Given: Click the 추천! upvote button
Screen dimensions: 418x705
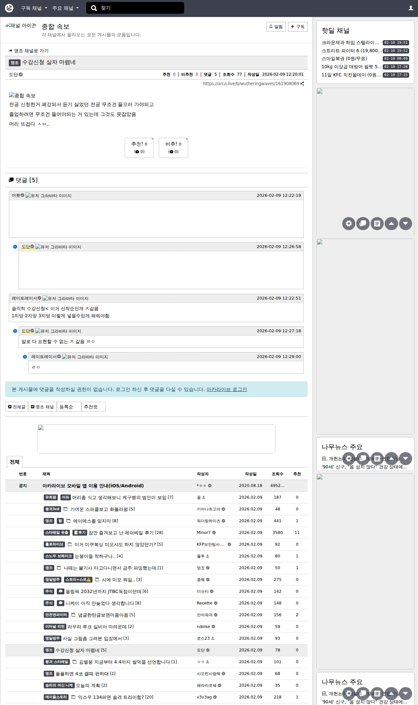Looking at the screenshot, I should (139, 148).
